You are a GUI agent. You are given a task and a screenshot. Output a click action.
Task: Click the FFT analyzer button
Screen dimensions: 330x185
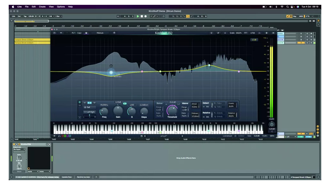pyautogui.click(x=246, y=33)
